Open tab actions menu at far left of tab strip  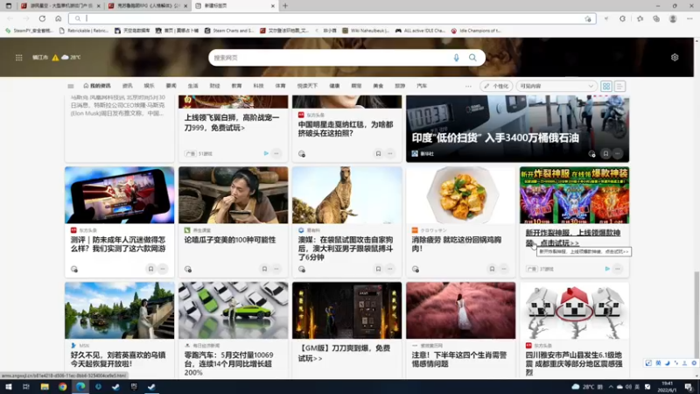[9, 6]
